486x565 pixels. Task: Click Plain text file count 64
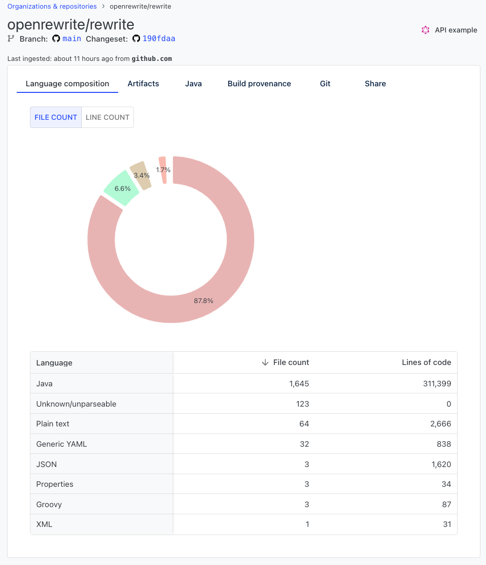(304, 424)
